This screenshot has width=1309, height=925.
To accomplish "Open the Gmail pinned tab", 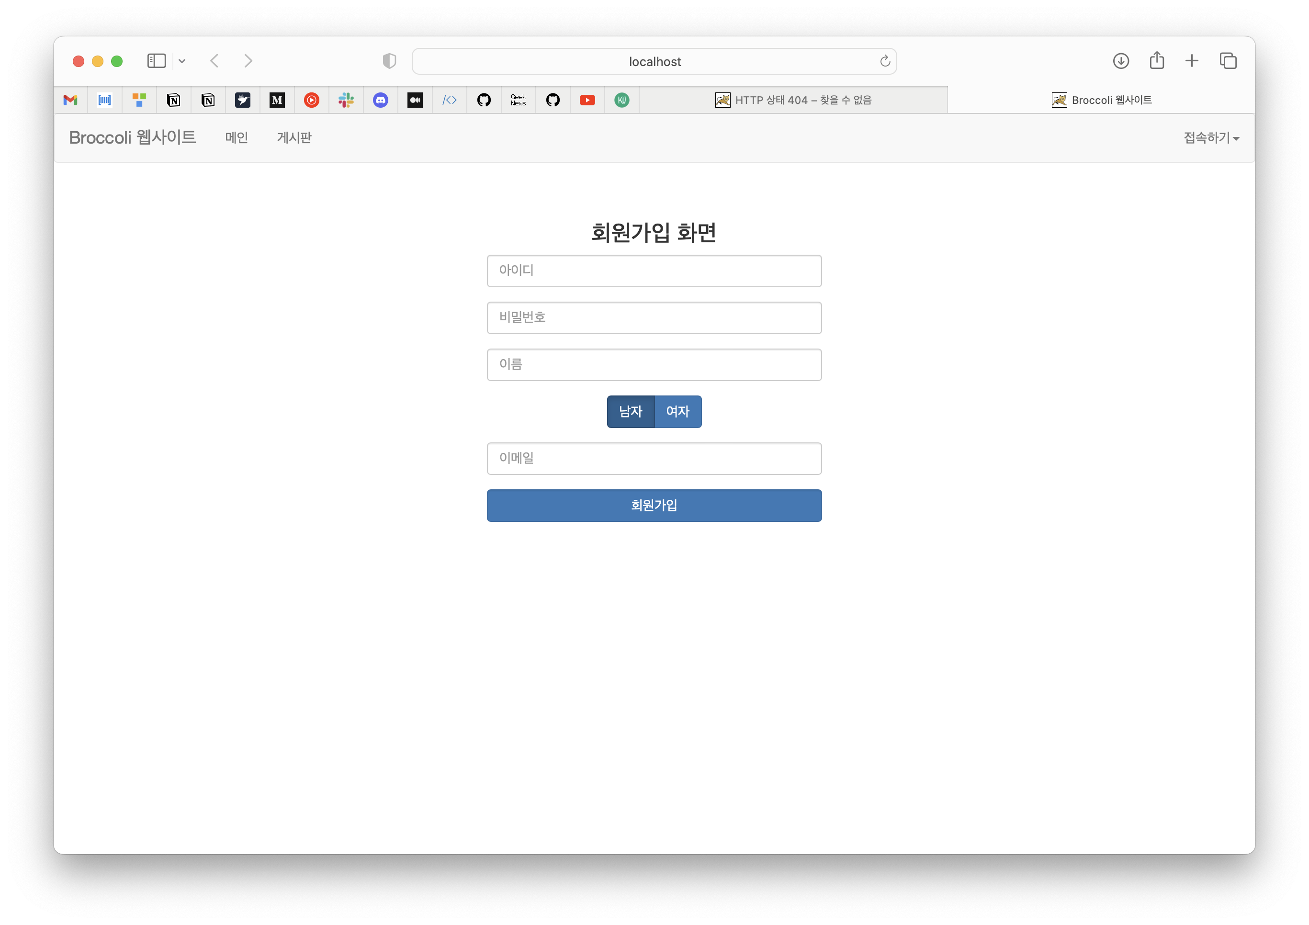I will click(70, 101).
